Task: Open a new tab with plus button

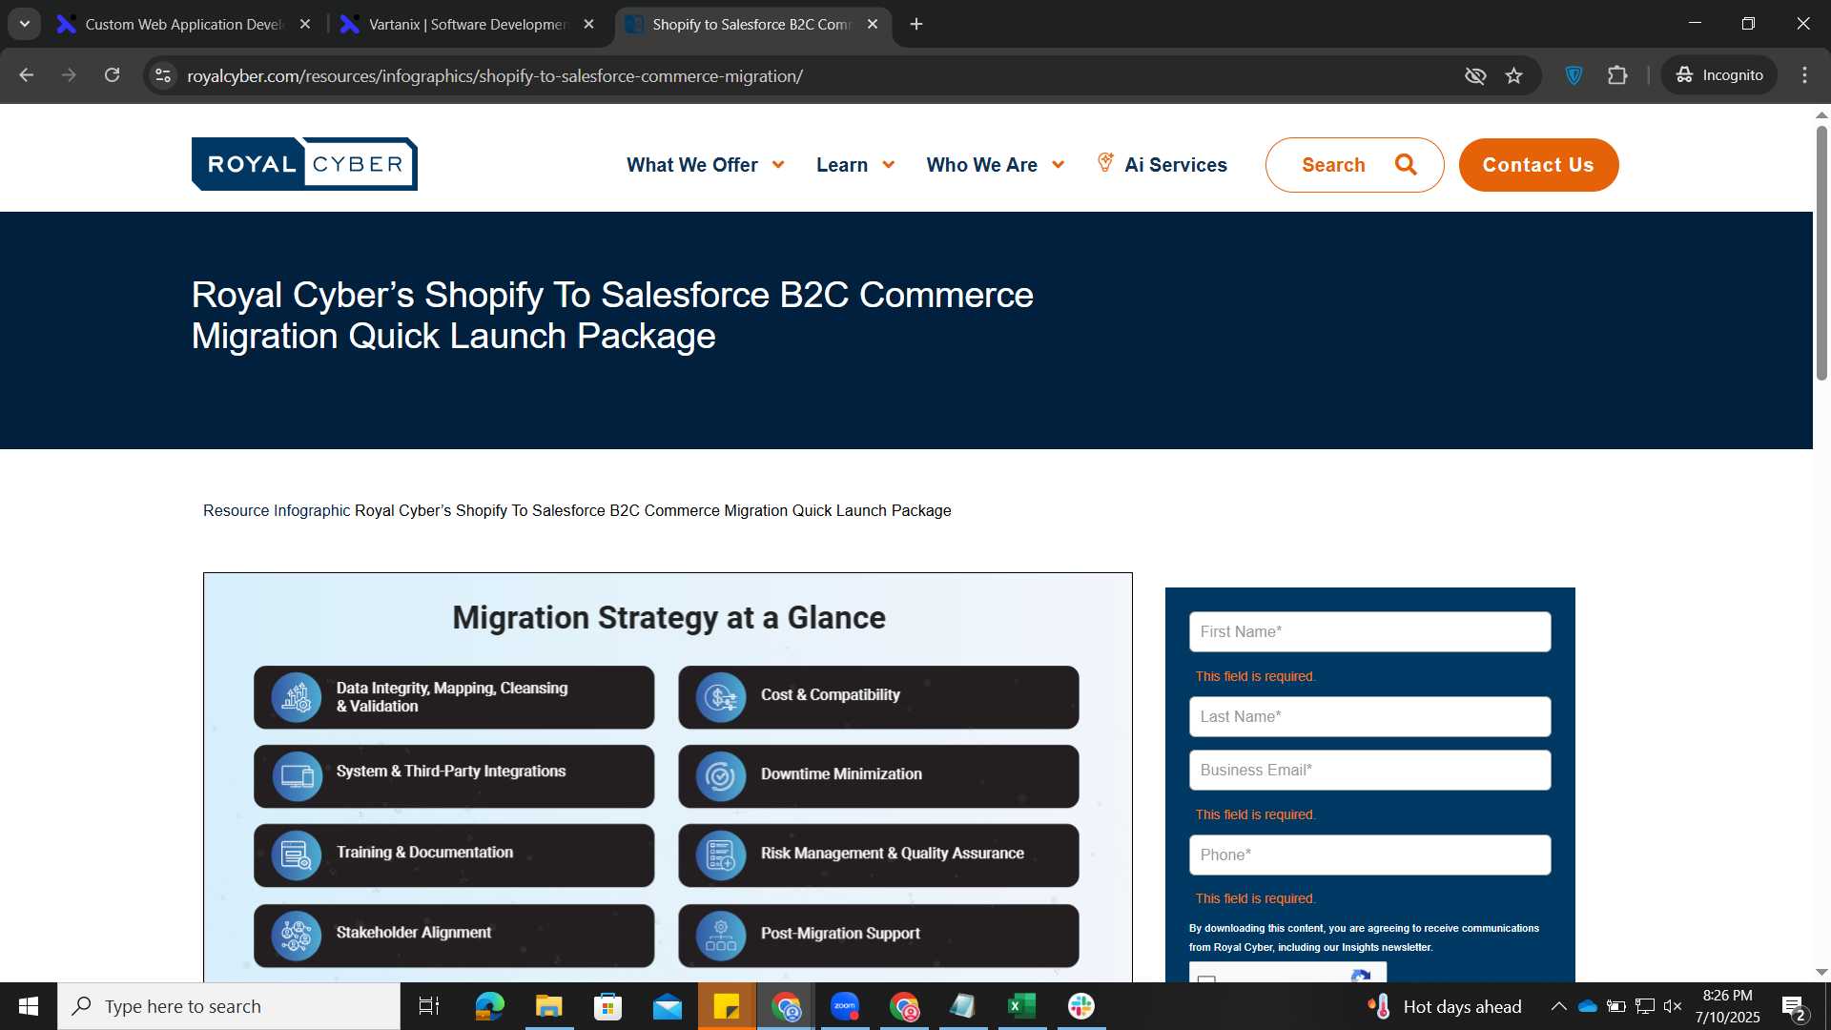Action: tap(916, 24)
